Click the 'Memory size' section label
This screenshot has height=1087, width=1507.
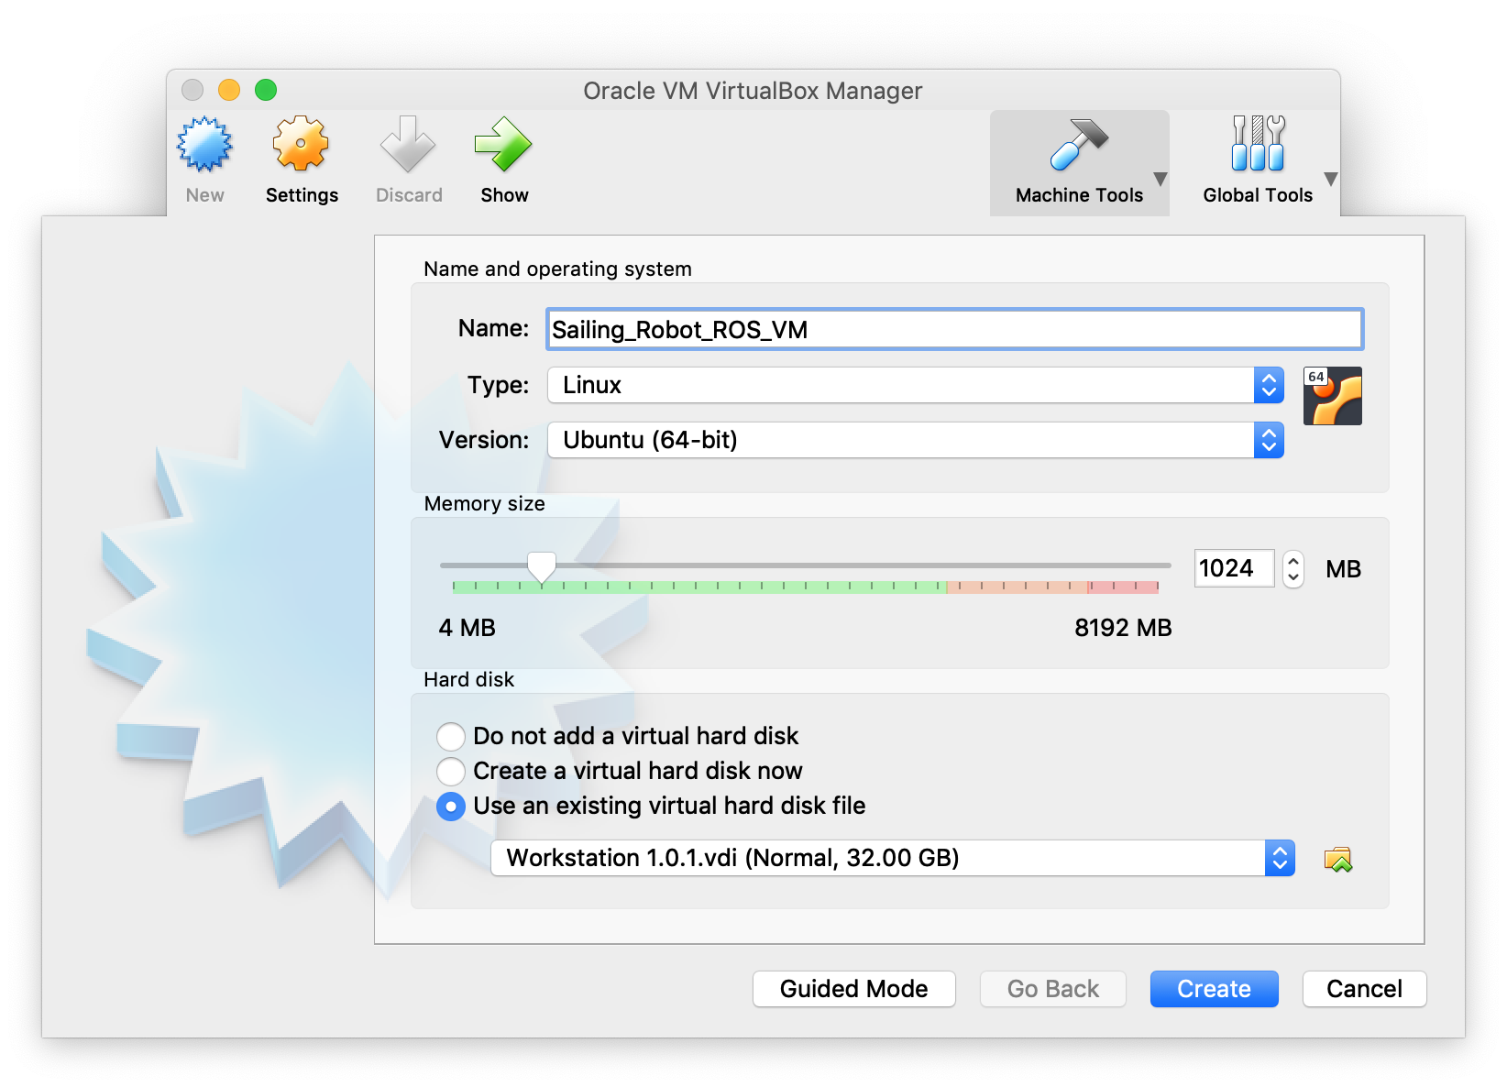tap(485, 503)
